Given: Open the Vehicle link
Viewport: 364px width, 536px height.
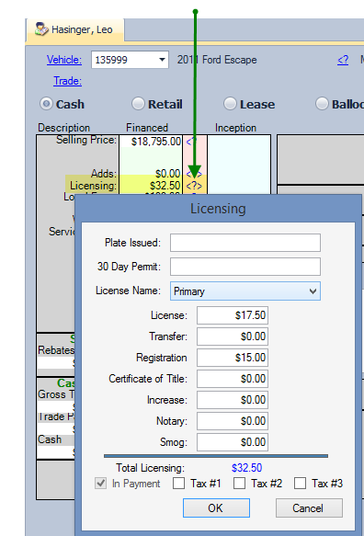Looking at the screenshot, I should tap(64, 60).
